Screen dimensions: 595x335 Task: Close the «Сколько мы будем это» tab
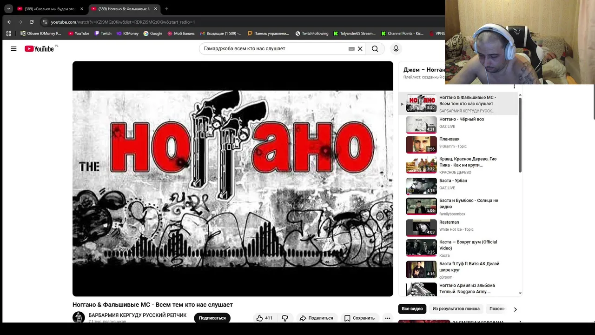(82, 9)
